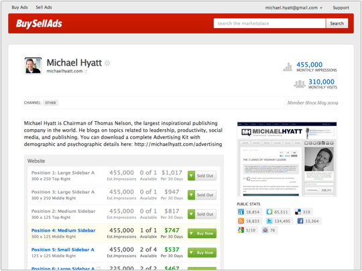Expand the michael.hyatt@gmail.com account dropdown
This screenshot has height=271, width=362.
tap(294, 7)
